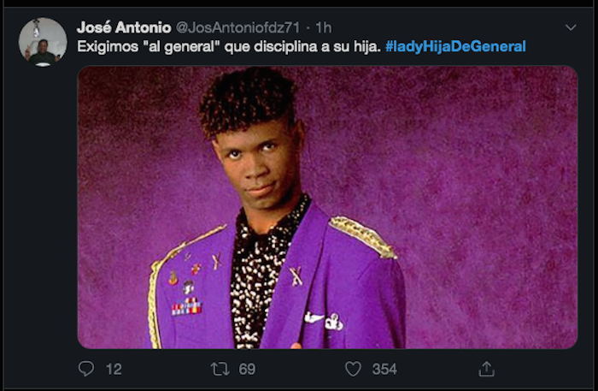
Task: Click the 1h timestamp link
Action: (324, 27)
